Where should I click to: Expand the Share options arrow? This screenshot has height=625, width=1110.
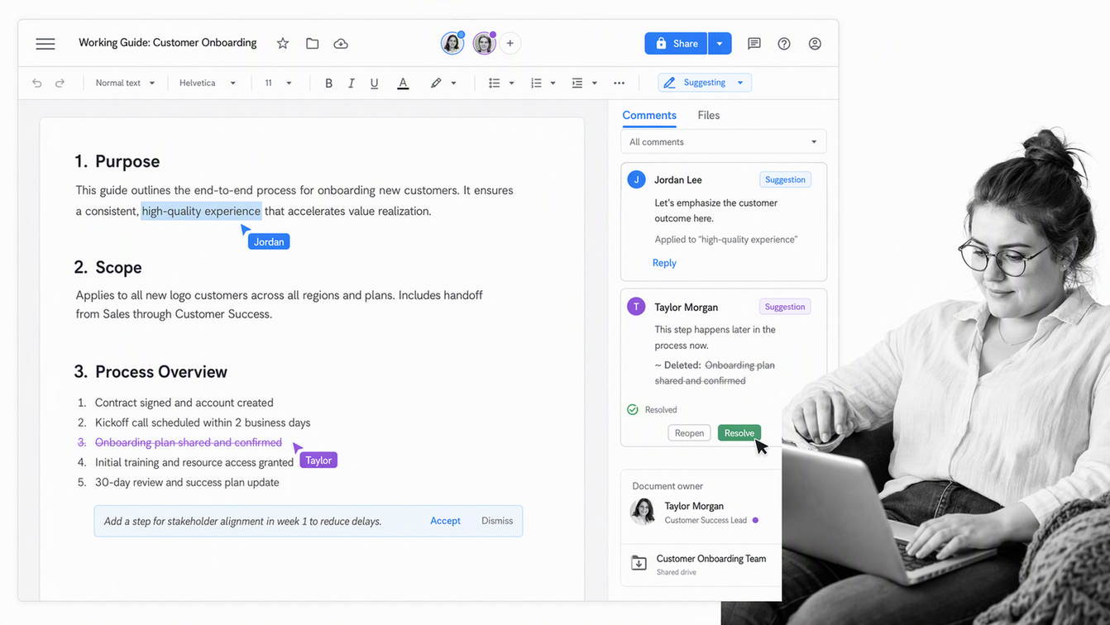tap(720, 44)
